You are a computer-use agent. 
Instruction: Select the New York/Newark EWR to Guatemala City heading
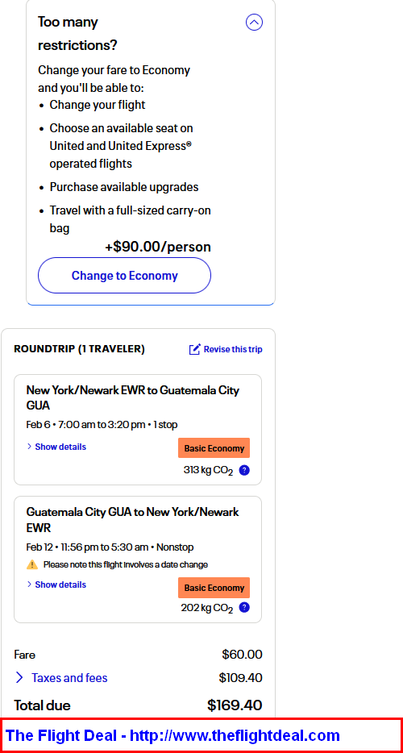(x=132, y=397)
